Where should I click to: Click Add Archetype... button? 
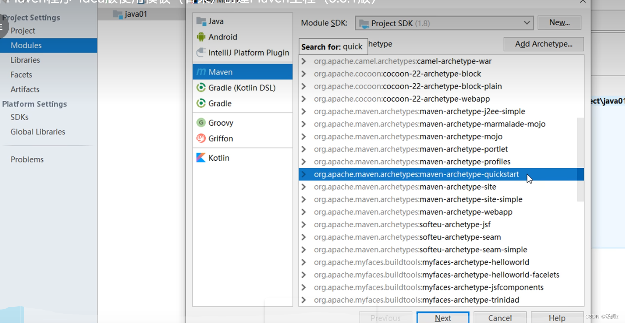coord(544,44)
